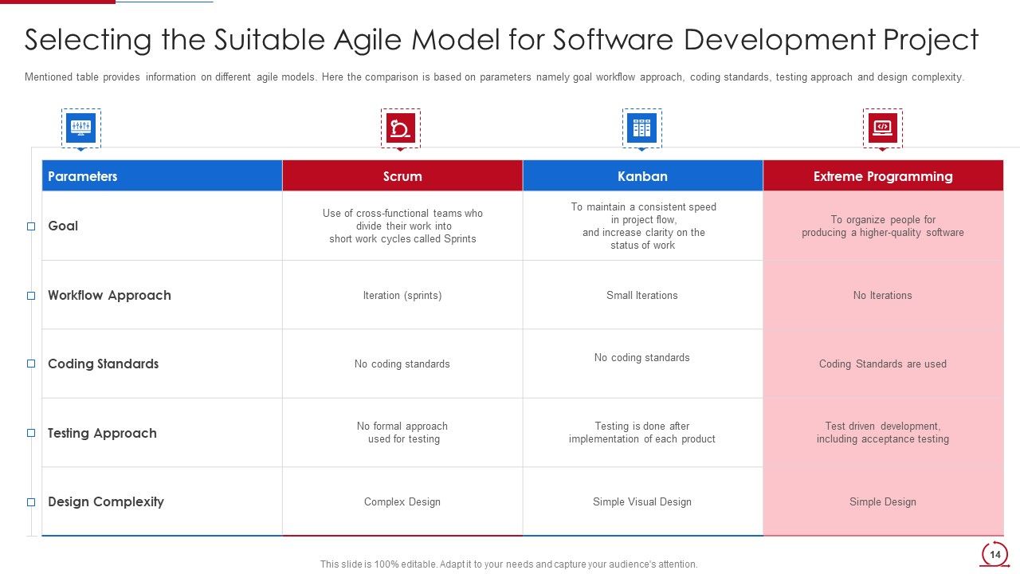Click the slide title about Agile Model
The image size is (1020, 574).
click(501, 39)
